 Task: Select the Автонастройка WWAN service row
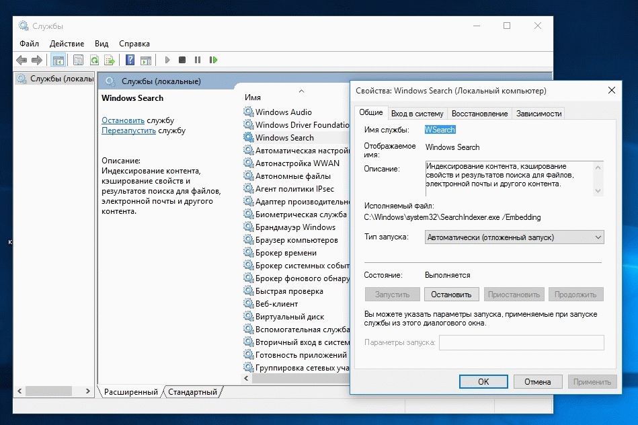click(296, 163)
